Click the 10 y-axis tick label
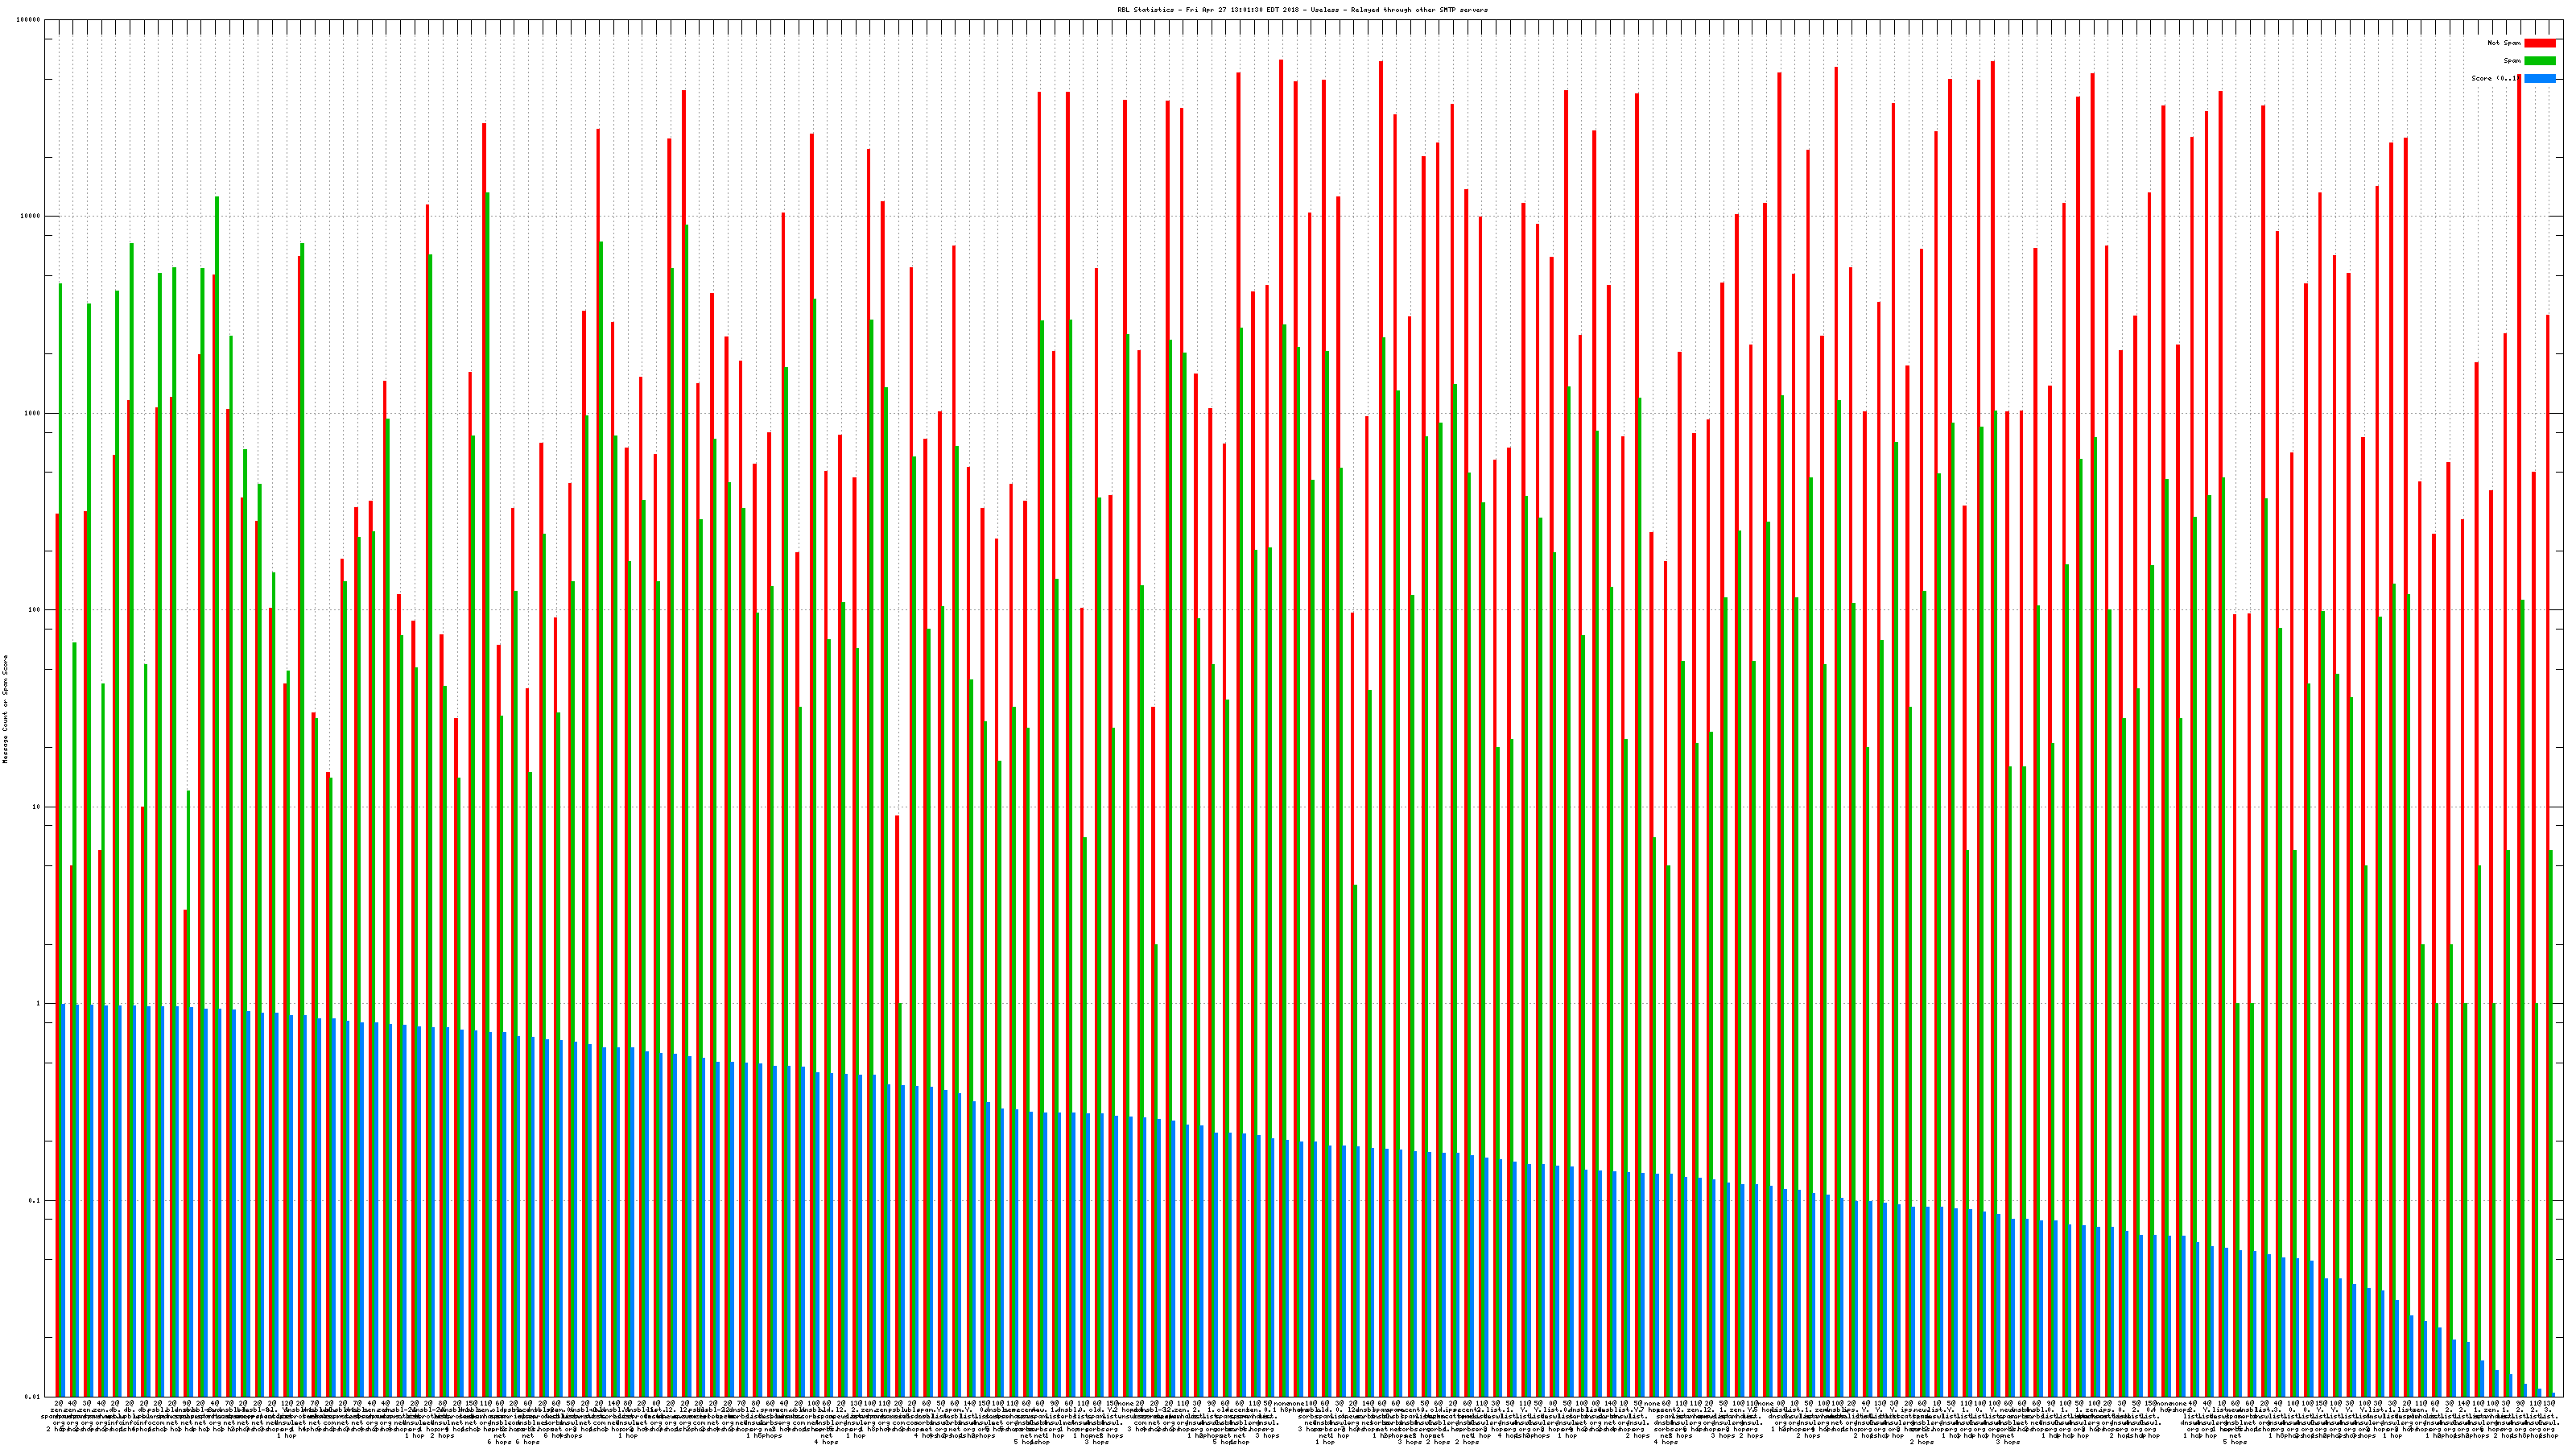Image resolution: width=2576 pixels, height=1449 pixels. point(36,807)
